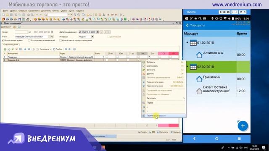This screenshot has height=151, width=269.
Task: Click the Агент input field
Action: pos(32,36)
